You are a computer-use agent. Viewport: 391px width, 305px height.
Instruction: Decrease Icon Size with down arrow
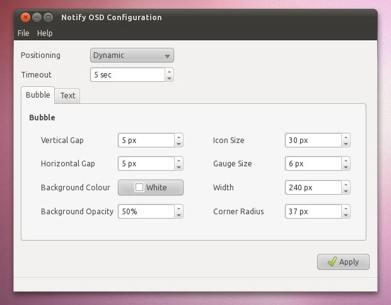346,144
